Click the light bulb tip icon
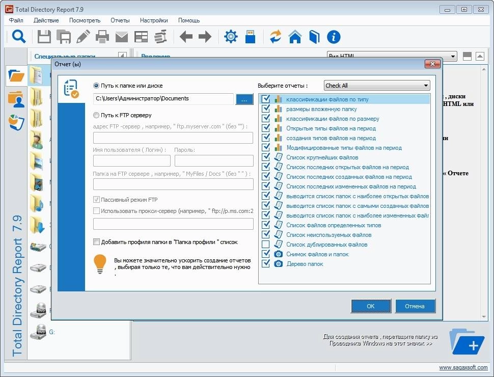This screenshot has height=377, width=494. coord(100,264)
